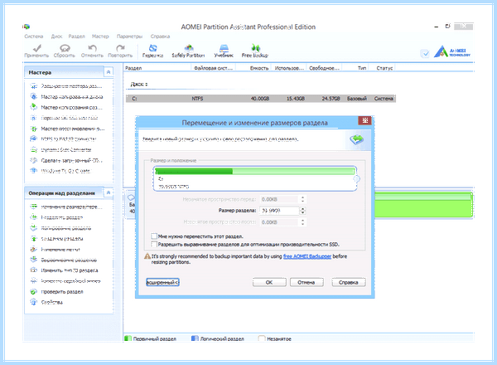497x365 pixels.
Task: Click the checkmark box icon beside AOMEI logo
Action: click(425, 54)
